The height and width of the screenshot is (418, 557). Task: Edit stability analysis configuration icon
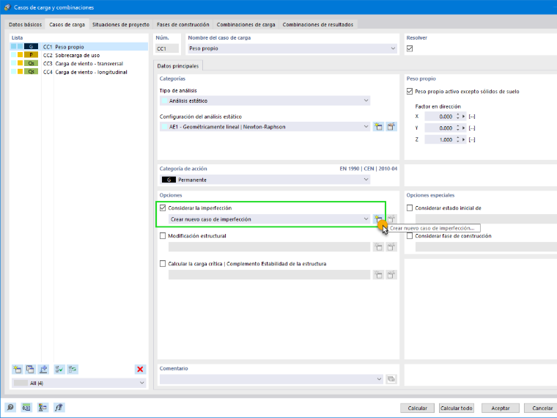coord(391,275)
